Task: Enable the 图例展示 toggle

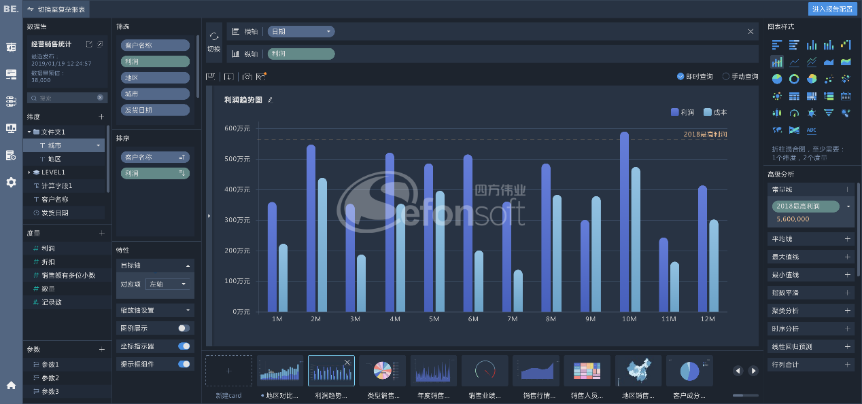Action: [184, 328]
